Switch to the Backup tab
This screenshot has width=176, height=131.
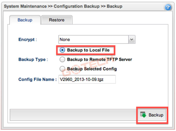[25, 20]
